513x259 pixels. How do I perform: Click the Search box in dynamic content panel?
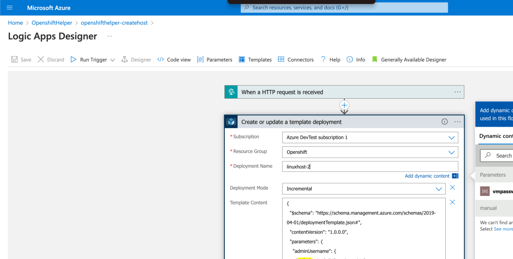496,156
